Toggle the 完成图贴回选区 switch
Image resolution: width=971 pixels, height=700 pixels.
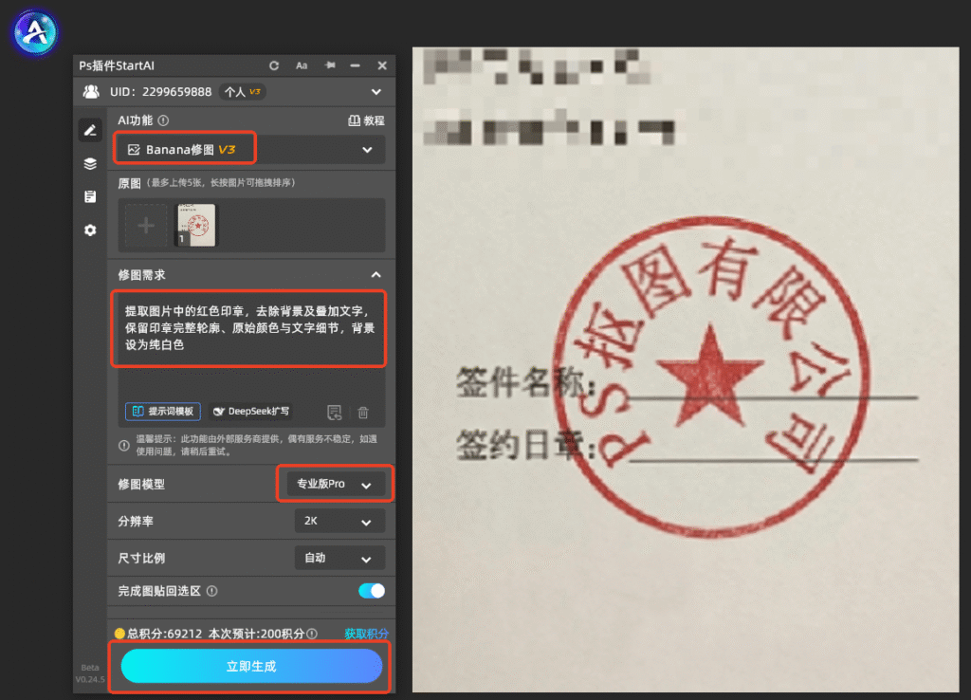[x=372, y=591]
